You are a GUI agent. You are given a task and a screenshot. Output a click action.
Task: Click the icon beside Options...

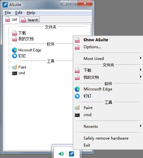[77, 47]
